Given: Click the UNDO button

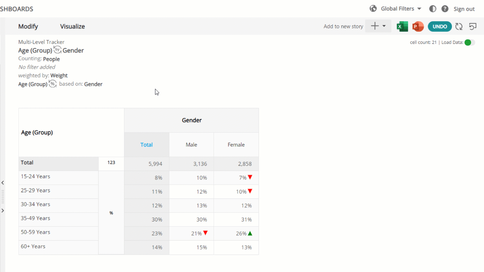Looking at the screenshot, I should [x=440, y=26].
